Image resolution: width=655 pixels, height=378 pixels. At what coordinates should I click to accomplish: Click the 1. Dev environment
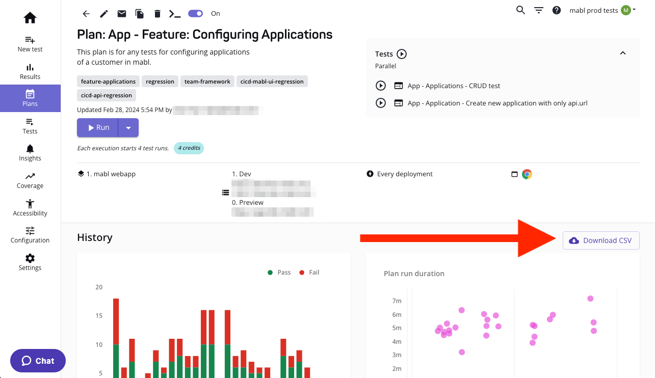(x=242, y=174)
